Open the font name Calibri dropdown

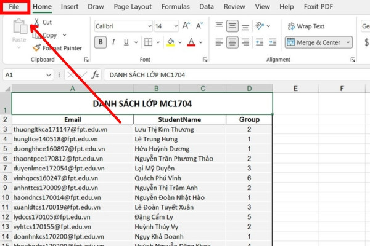(x=150, y=26)
